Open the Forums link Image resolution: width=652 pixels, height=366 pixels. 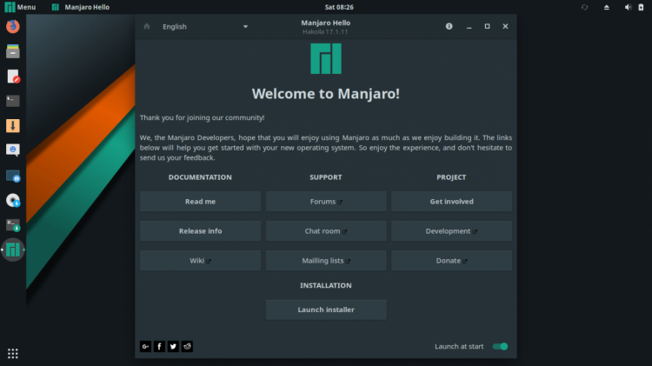point(326,202)
